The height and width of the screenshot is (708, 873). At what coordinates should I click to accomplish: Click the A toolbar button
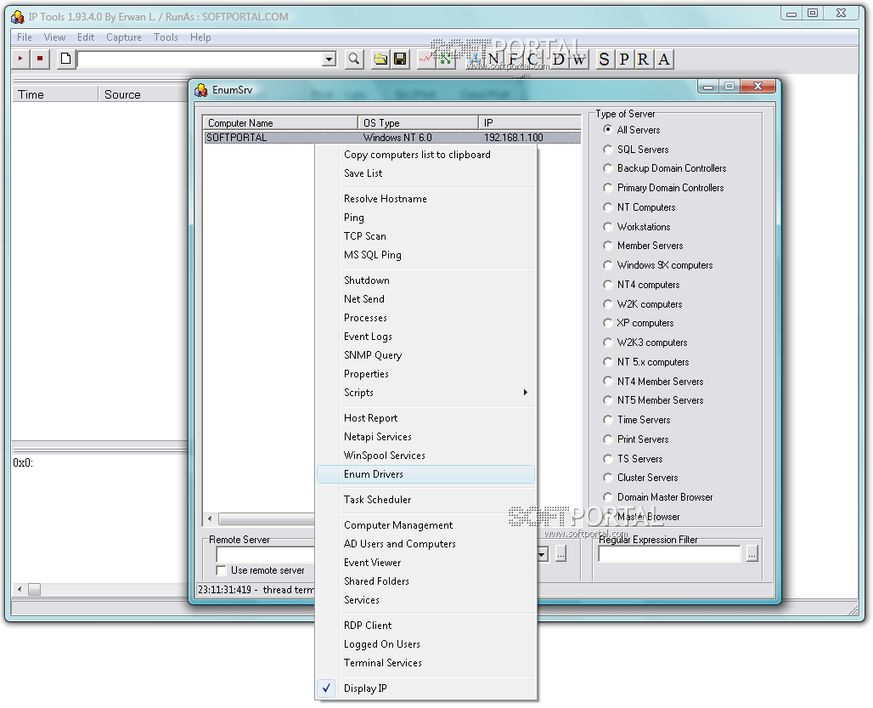point(663,59)
